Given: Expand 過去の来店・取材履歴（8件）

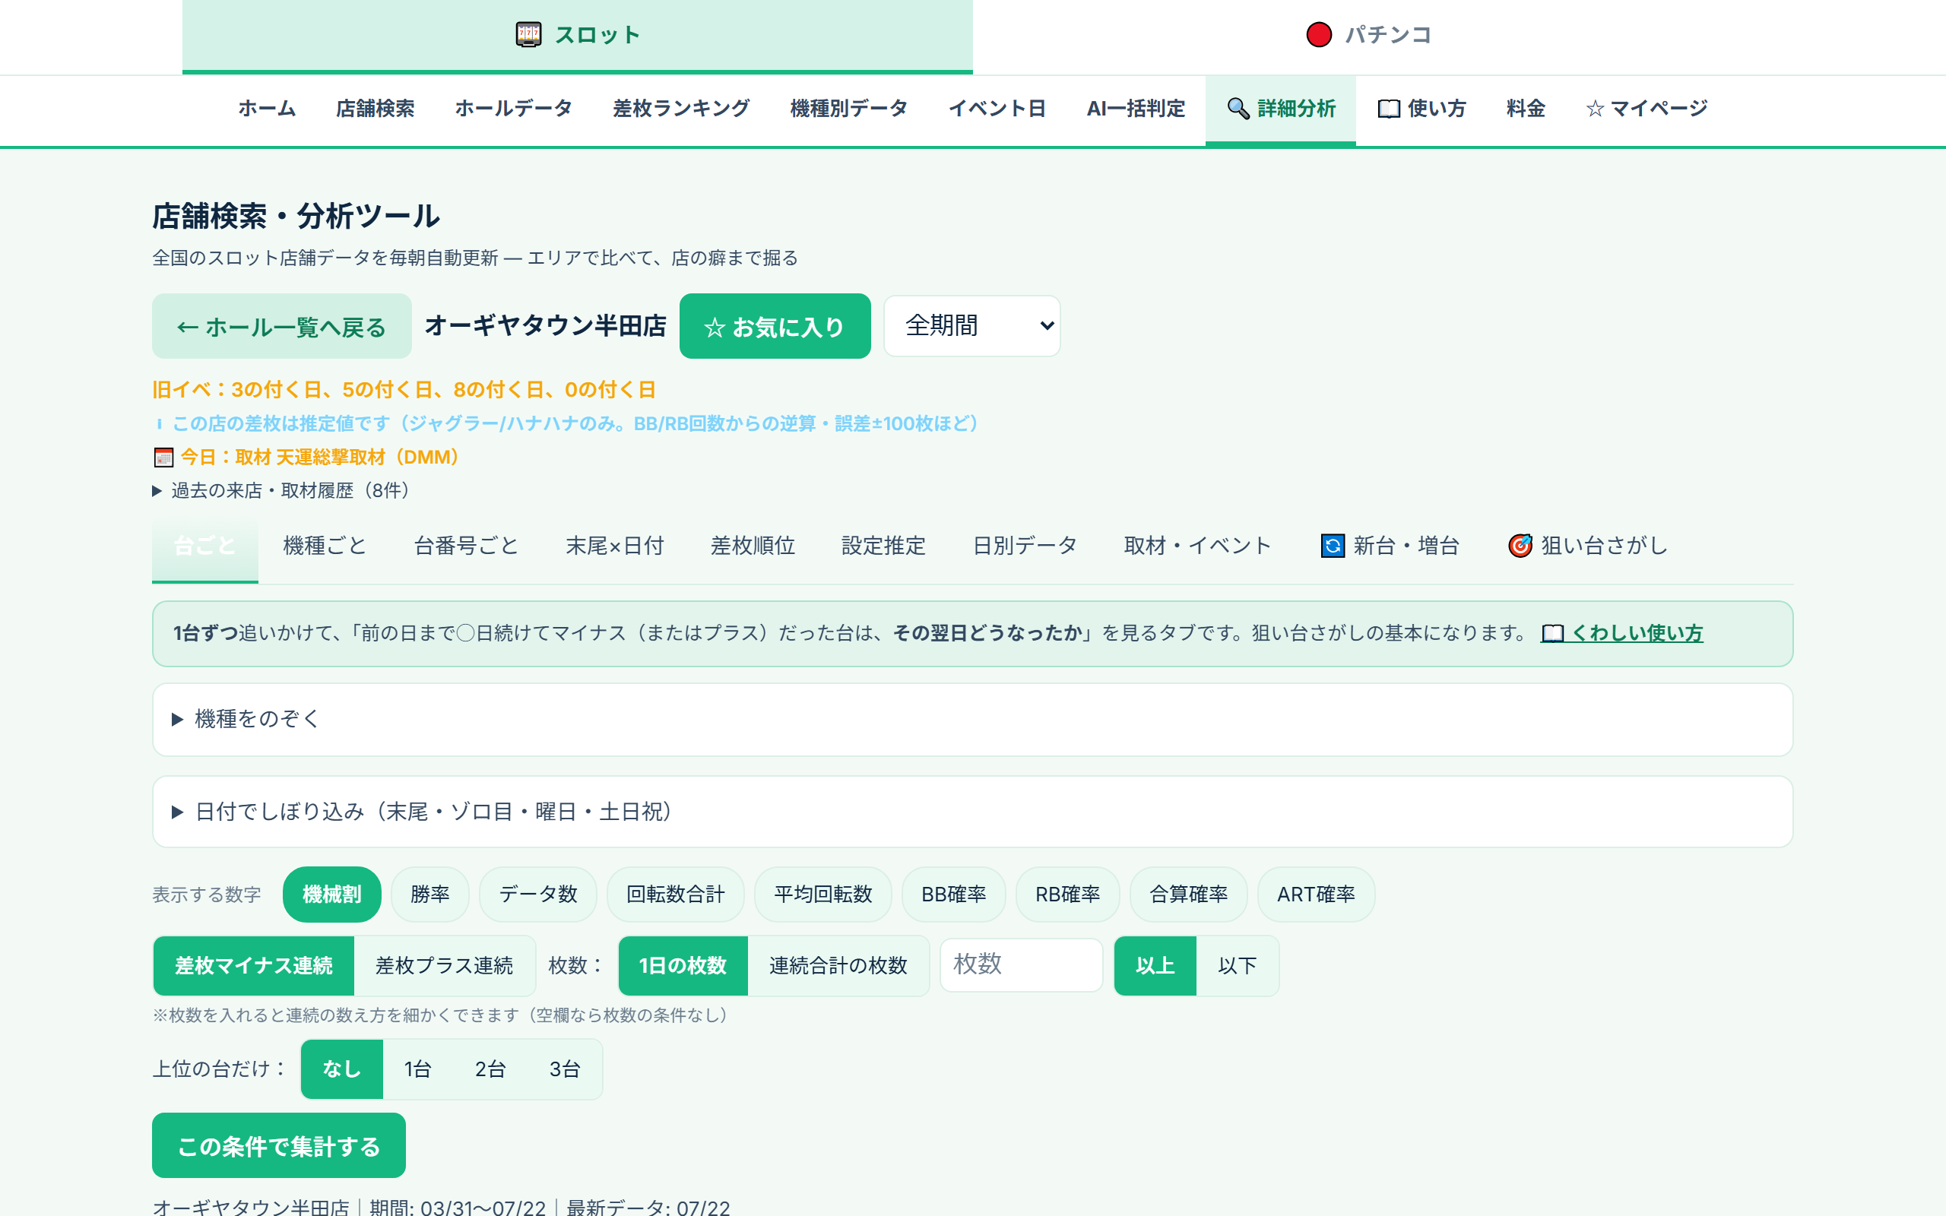Looking at the screenshot, I should click(x=281, y=491).
